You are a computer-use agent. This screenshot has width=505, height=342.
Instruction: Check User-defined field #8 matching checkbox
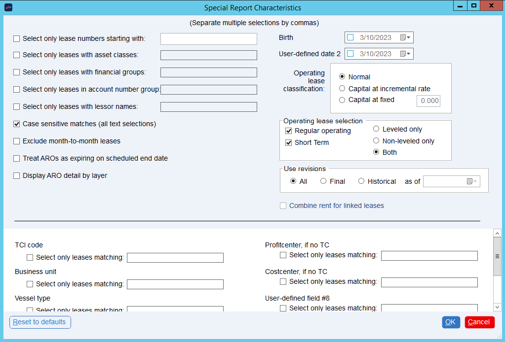point(283,308)
